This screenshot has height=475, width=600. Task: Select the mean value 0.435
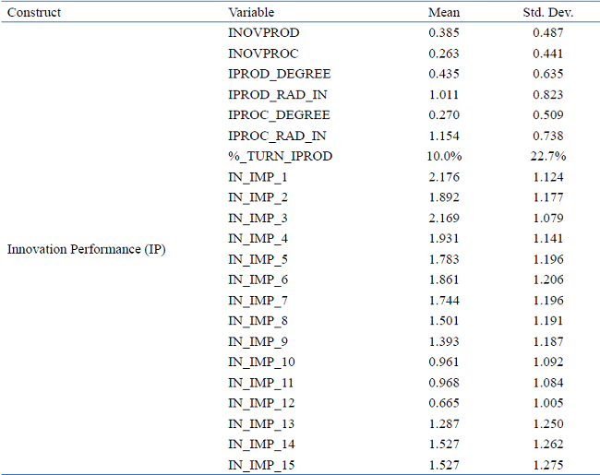point(444,74)
